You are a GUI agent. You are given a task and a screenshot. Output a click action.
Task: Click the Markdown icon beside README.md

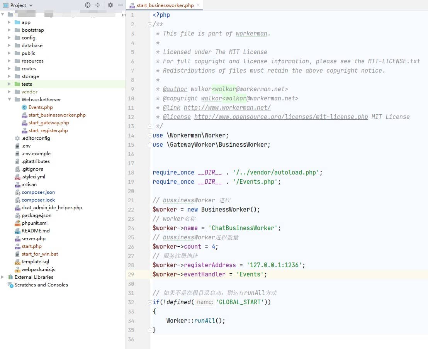pyautogui.click(x=17, y=230)
